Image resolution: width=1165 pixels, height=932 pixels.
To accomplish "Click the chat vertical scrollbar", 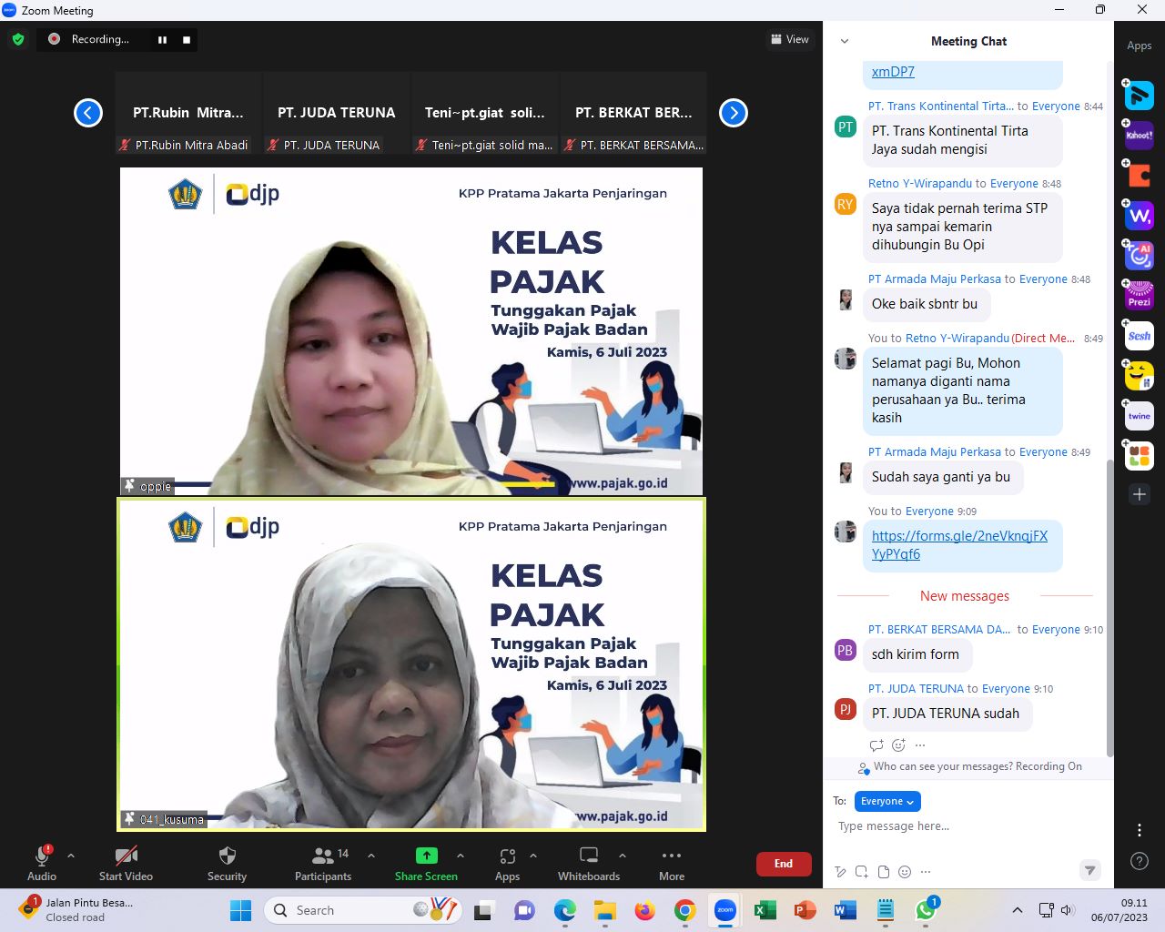I will pyautogui.click(x=1109, y=610).
